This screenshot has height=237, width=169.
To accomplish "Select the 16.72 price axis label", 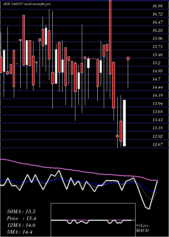I will pos(158,14).
